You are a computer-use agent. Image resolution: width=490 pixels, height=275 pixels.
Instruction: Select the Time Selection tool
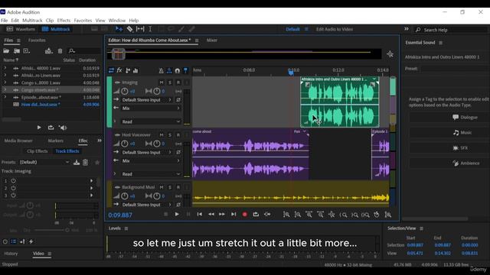click(150, 29)
